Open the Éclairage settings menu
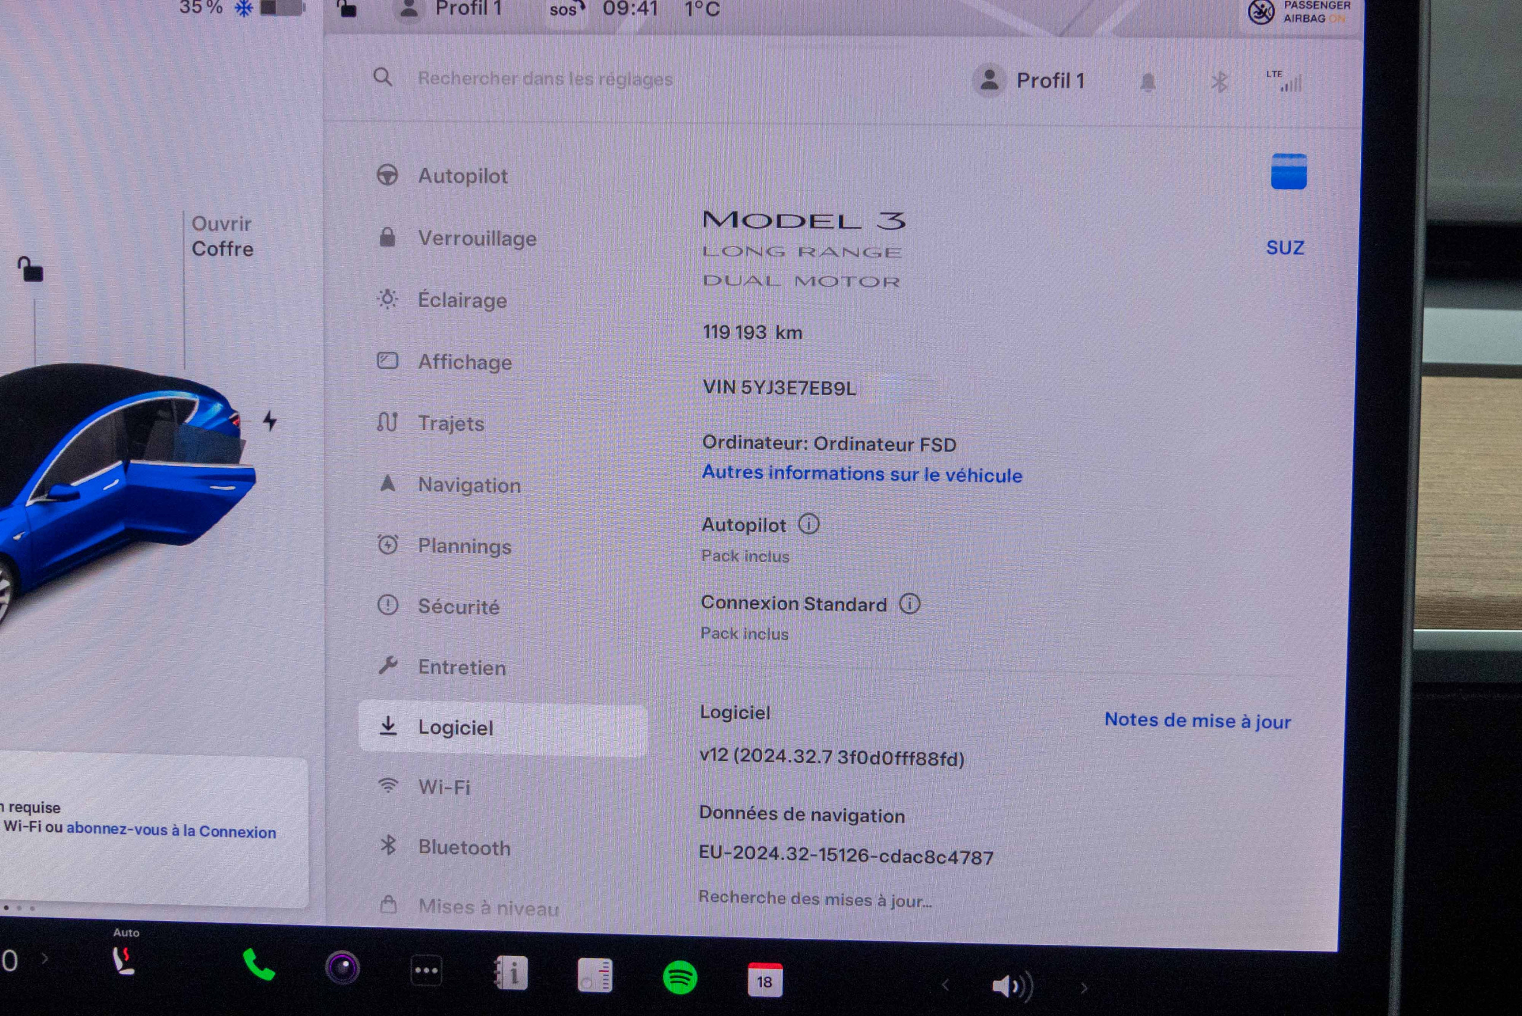 point(444,300)
